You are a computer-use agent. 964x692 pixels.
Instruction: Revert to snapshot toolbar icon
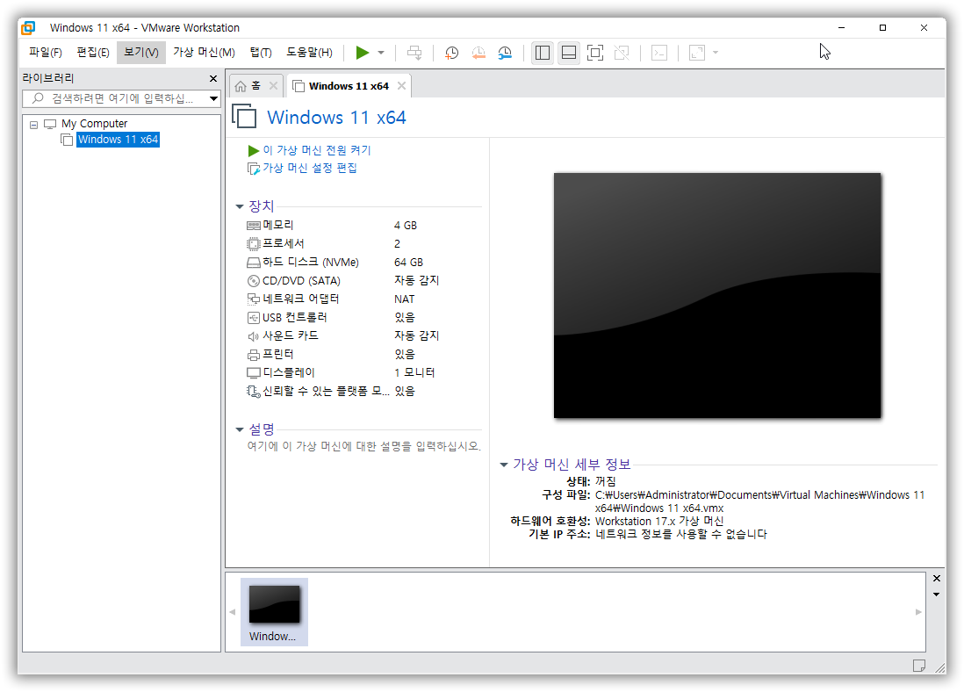[478, 53]
